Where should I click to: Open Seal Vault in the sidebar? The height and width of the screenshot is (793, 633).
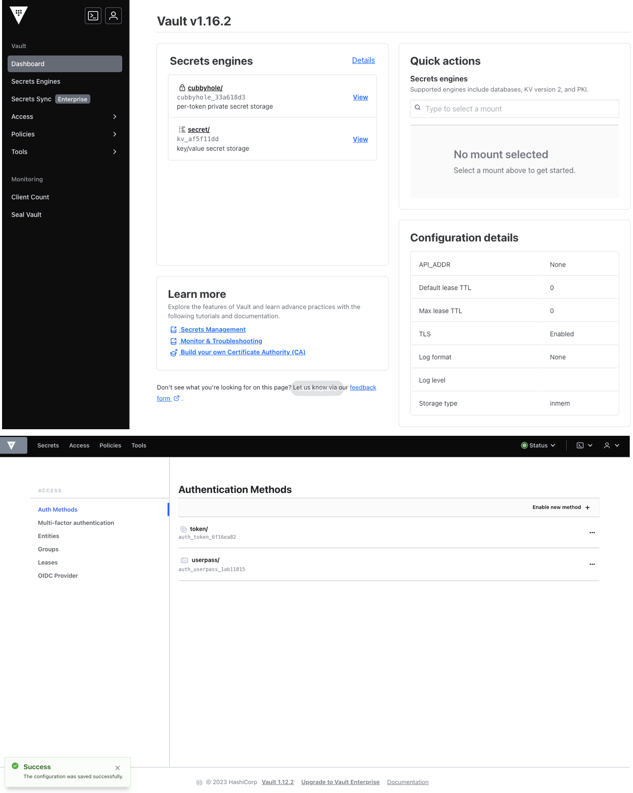coord(27,214)
